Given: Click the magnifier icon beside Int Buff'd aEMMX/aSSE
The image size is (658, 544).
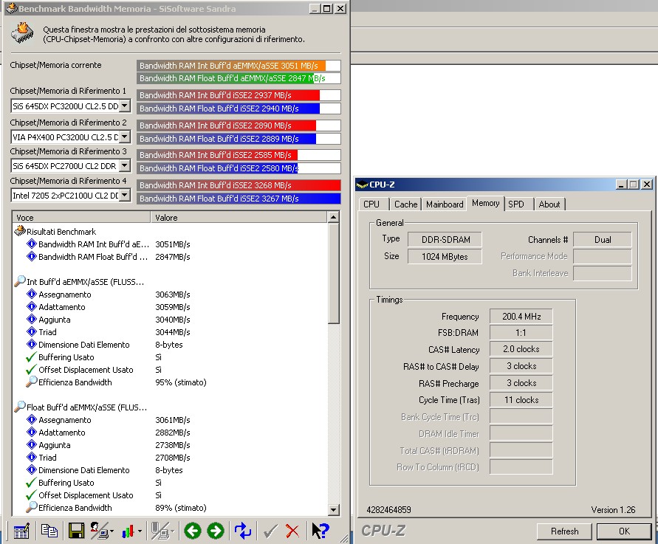Looking at the screenshot, I should [x=20, y=281].
